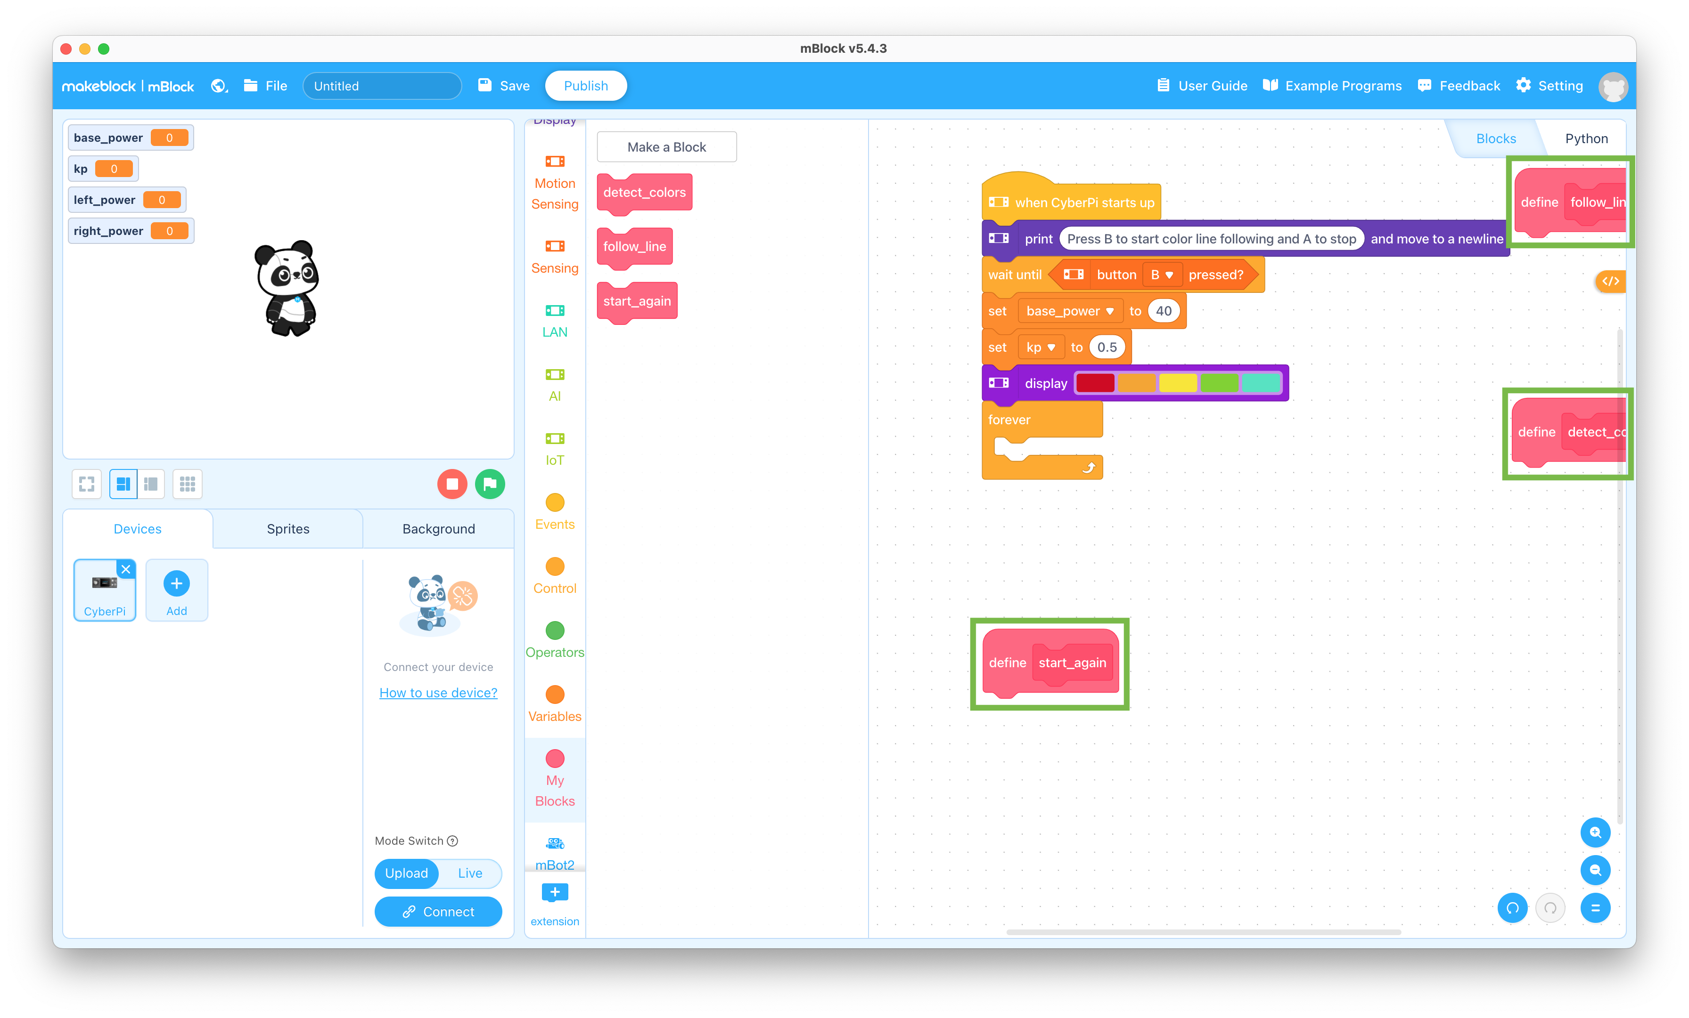The height and width of the screenshot is (1018, 1689).
Task: Click the Background tab
Action: coord(437,529)
